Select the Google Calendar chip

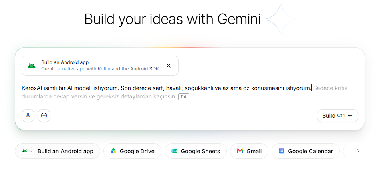pyautogui.click(x=306, y=151)
